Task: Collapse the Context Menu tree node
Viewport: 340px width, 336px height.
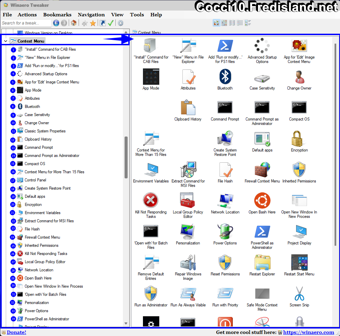Action: point(5,41)
